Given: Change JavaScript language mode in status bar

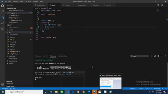Looking at the screenshot, I should tap(157, 89).
